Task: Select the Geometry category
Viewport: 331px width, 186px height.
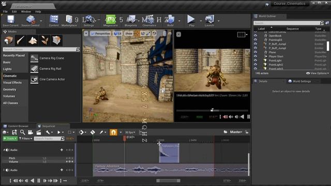Action: (9, 89)
